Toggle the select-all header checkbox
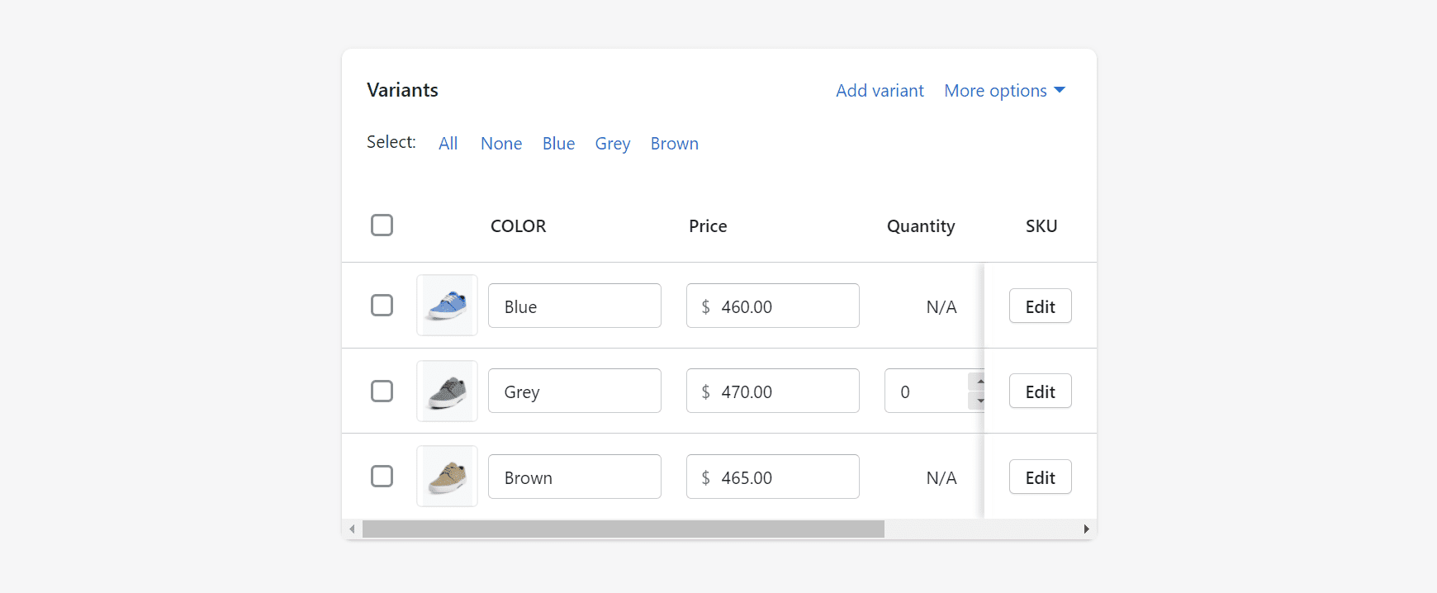Image resolution: width=1437 pixels, height=593 pixels. click(x=382, y=225)
